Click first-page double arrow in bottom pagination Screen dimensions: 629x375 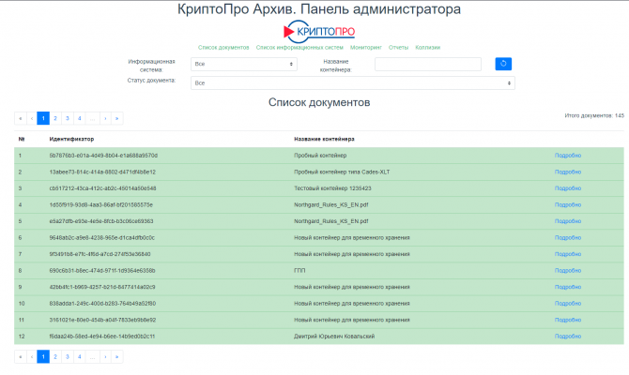20,356
